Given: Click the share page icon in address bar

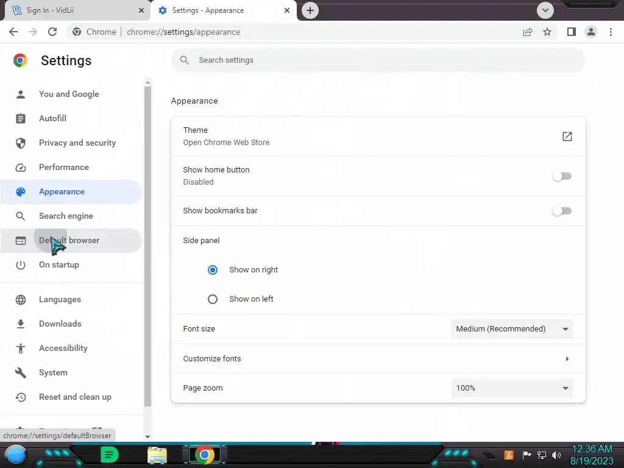Looking at the screenshot, I should point(528,32).
